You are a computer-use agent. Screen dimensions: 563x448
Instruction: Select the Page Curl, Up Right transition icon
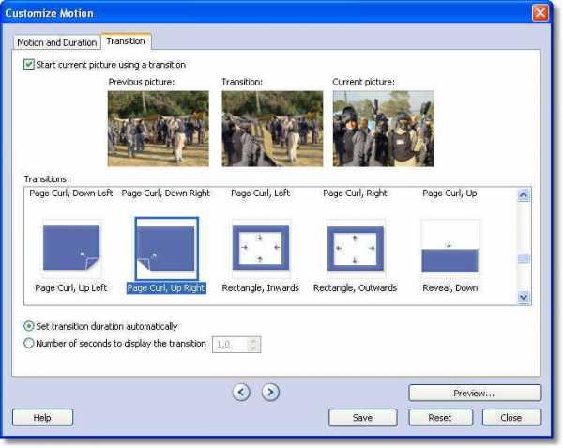(166, 249)
